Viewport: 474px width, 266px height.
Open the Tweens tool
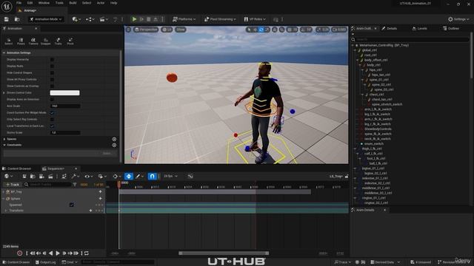(33, 41)
